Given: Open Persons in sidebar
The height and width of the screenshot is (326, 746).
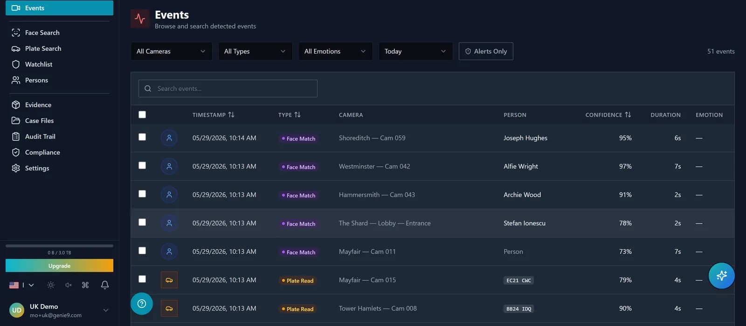Looking at the screenshot, I should tap(59, 80).
